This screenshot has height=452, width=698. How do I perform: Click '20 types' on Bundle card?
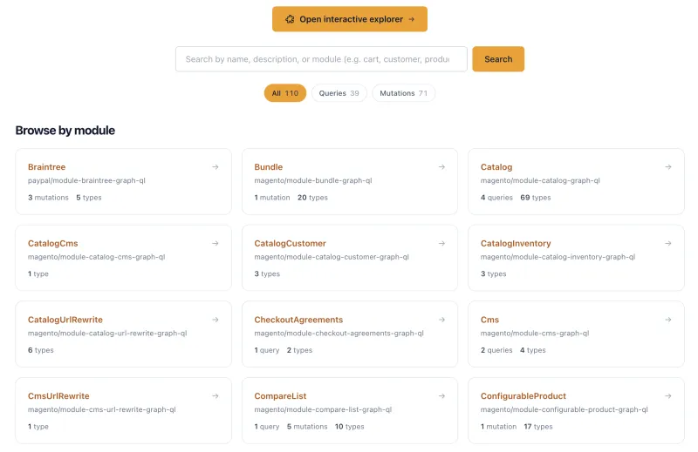[312, 198]
